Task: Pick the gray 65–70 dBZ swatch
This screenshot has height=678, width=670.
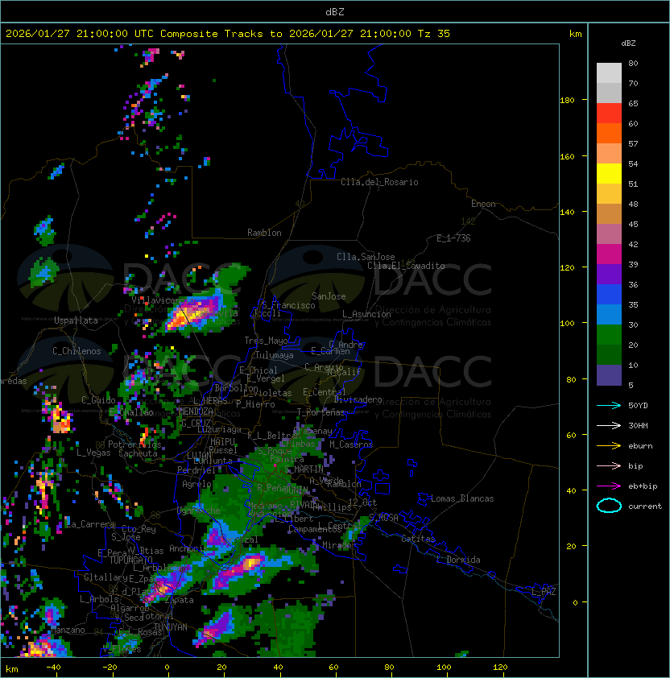Action: point(609,93)
